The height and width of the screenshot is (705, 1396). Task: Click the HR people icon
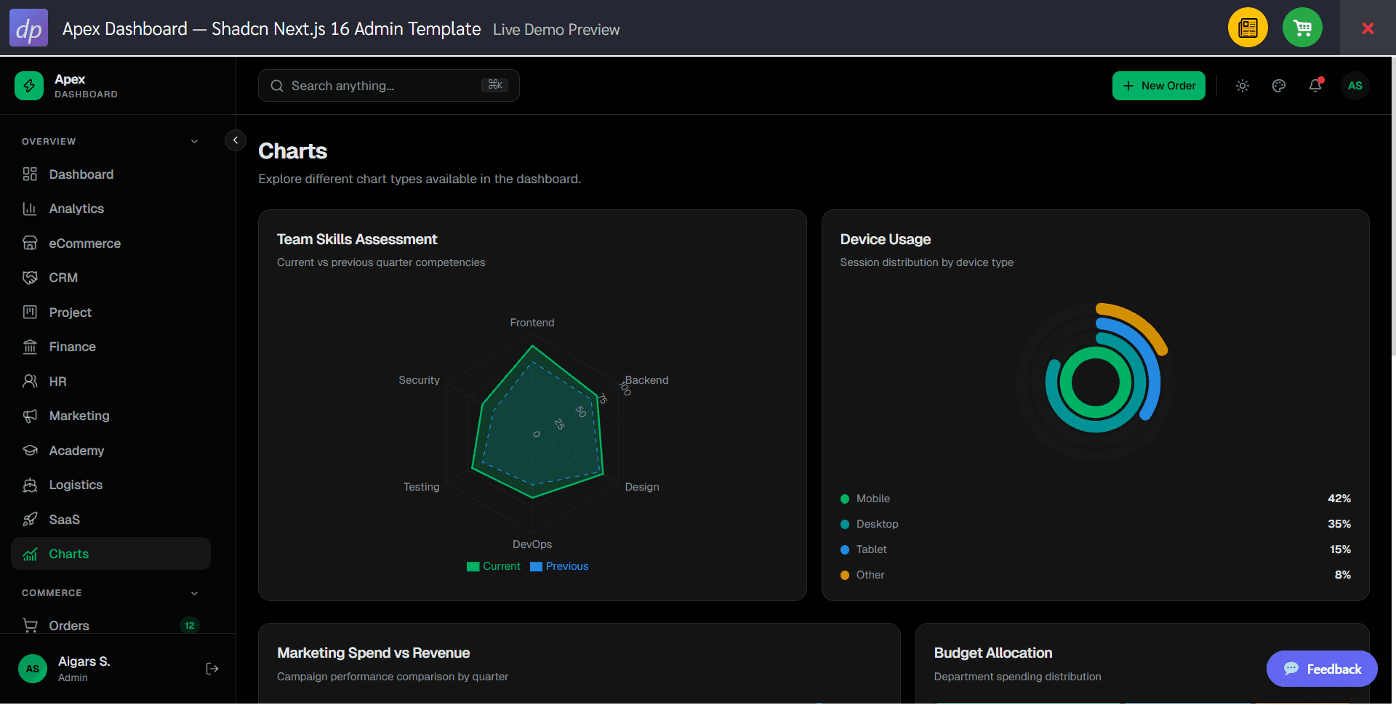(30, 382)
